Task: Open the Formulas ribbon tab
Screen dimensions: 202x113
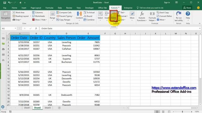Action: pos(49,8)
